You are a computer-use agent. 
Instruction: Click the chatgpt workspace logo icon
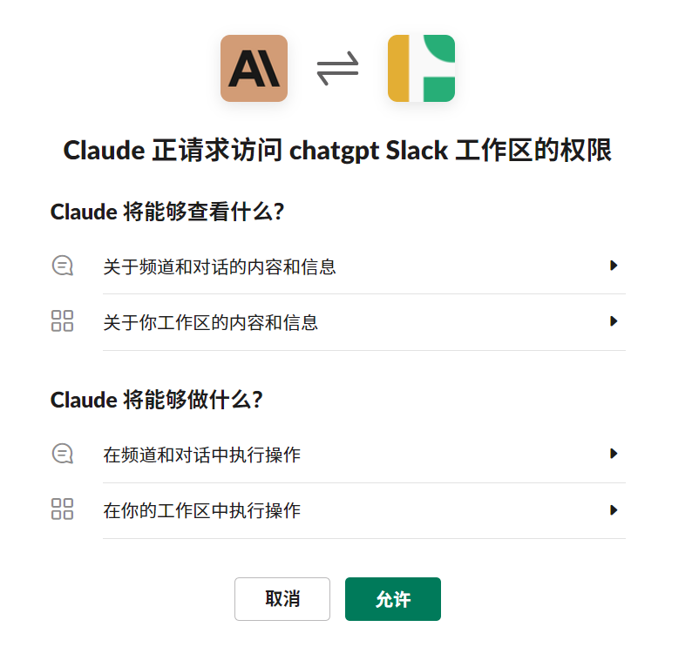pyautogui.click(x=421, y=68)
